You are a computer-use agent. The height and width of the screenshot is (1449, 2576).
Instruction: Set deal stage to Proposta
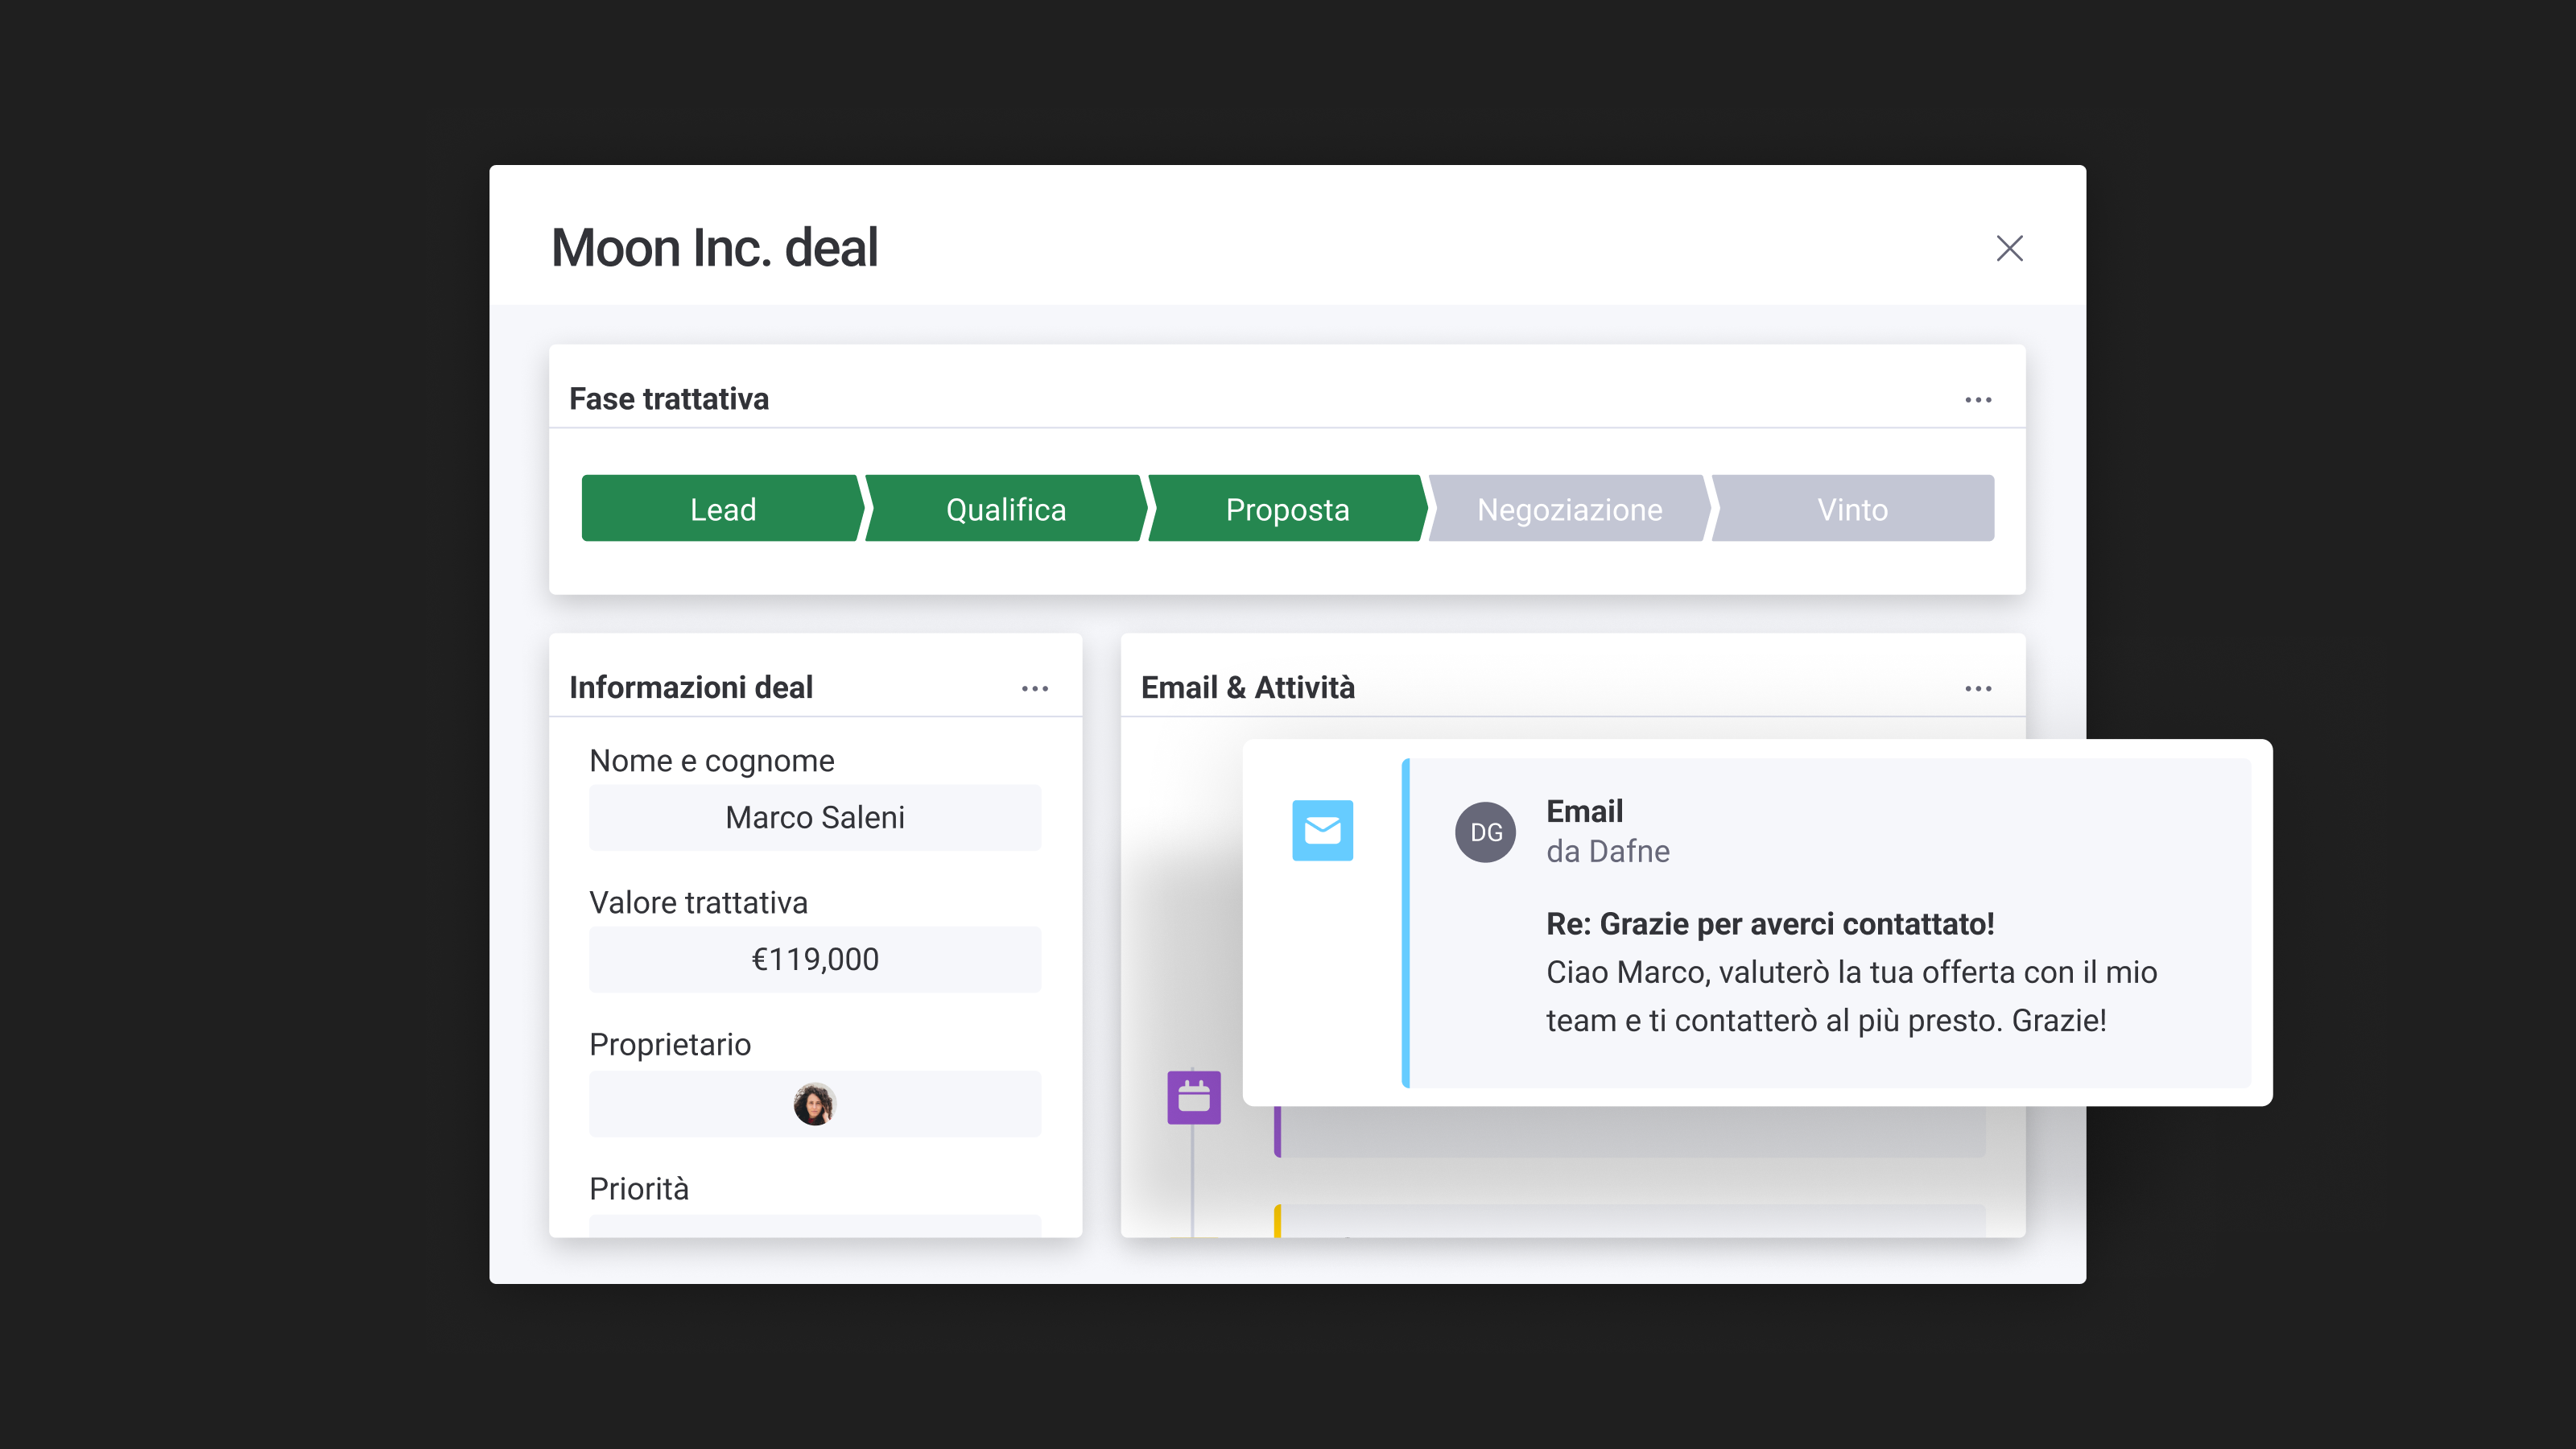click(x=1287, y=509)
